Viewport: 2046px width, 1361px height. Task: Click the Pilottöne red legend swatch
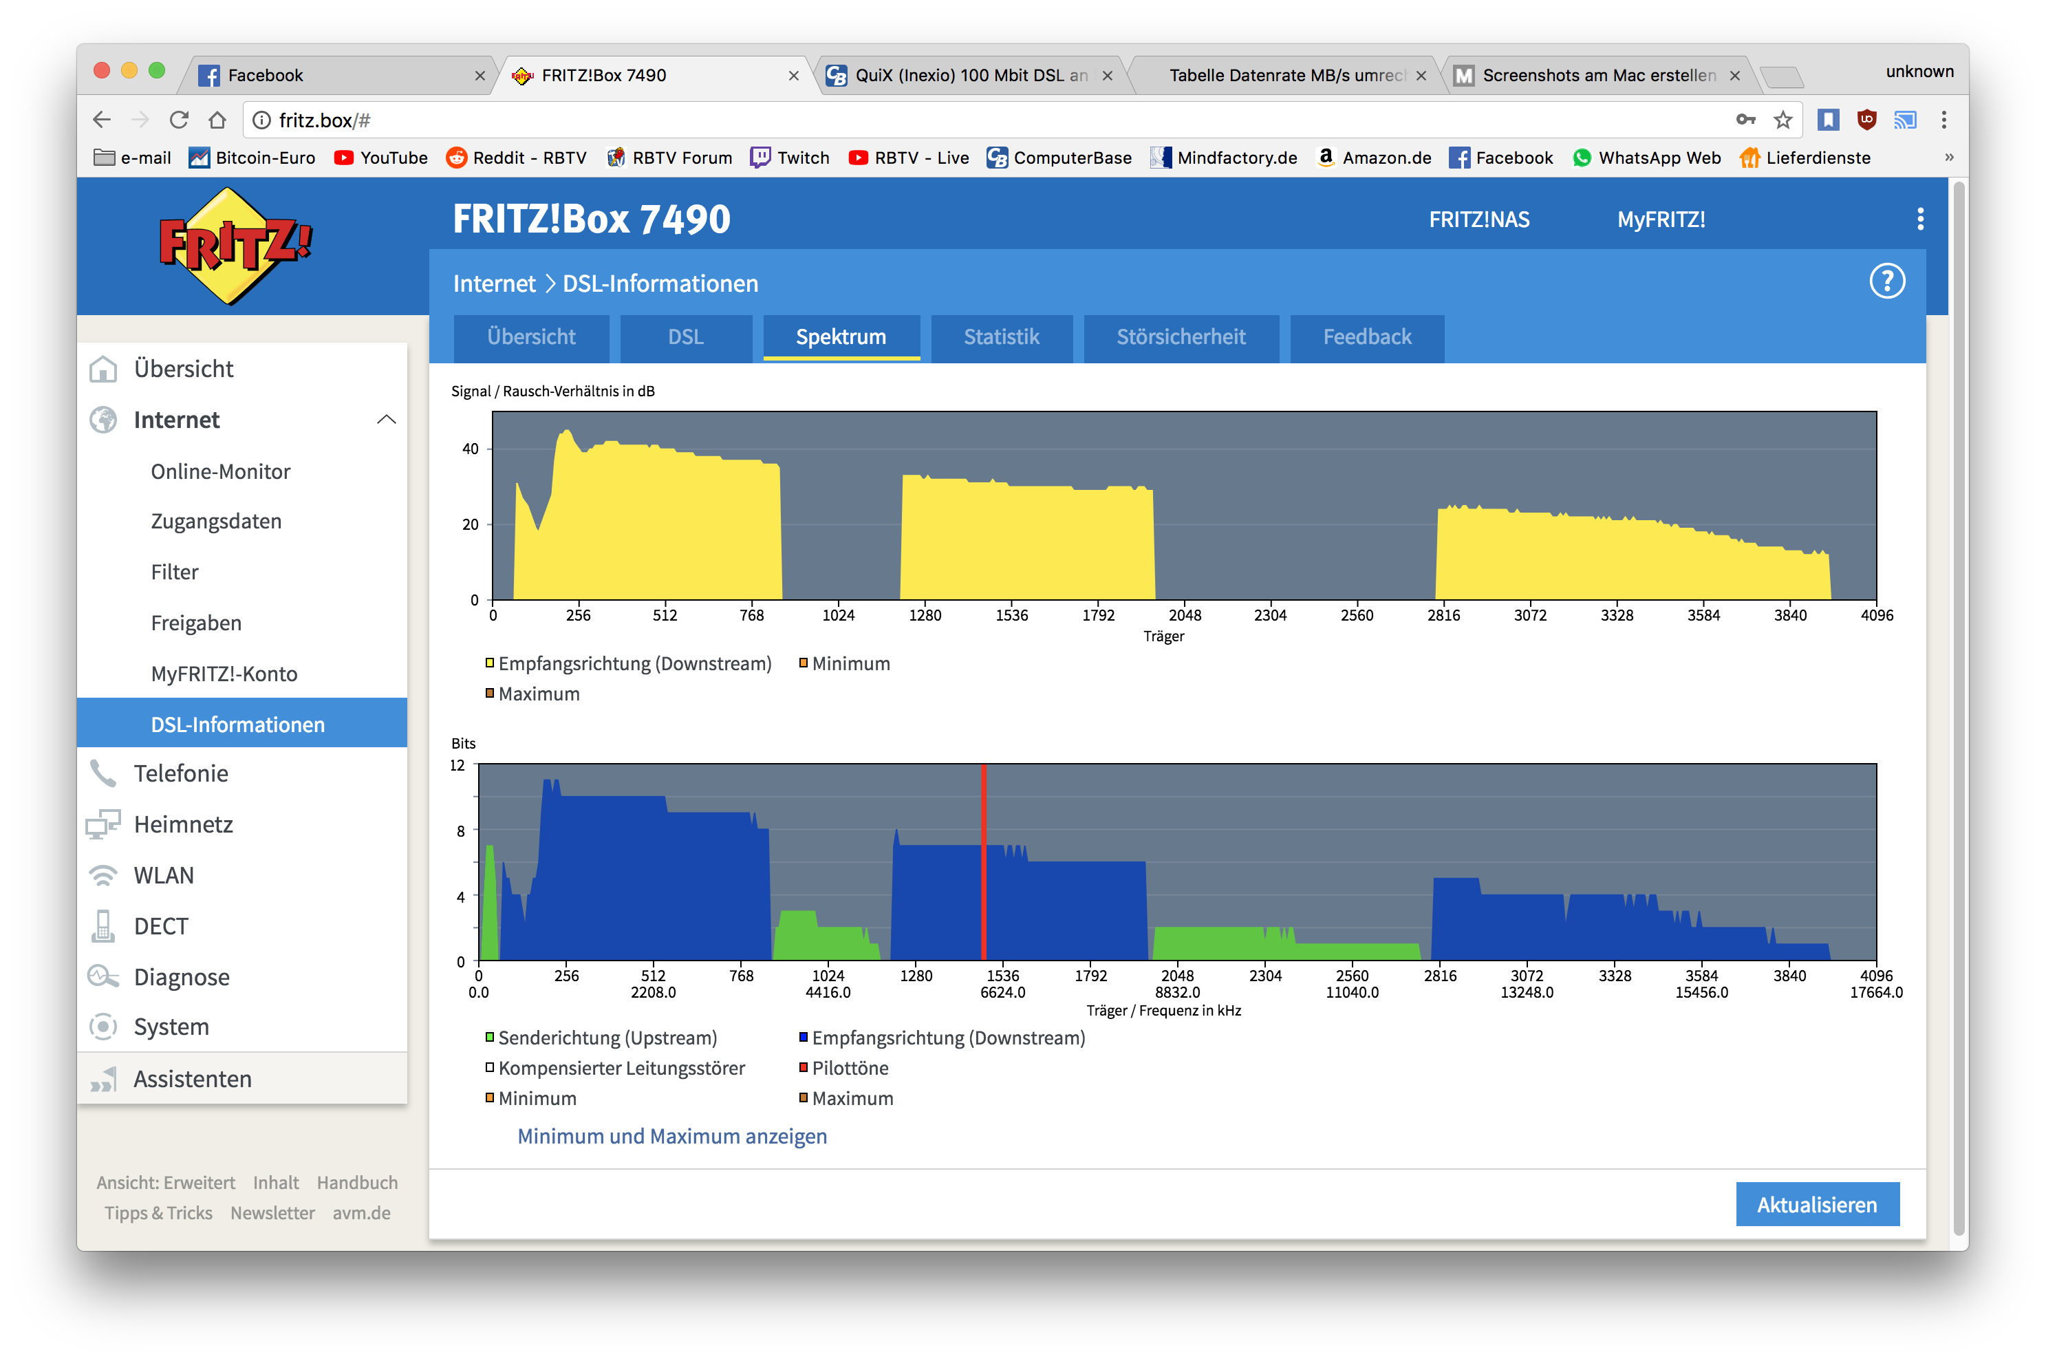[804, 1068]
